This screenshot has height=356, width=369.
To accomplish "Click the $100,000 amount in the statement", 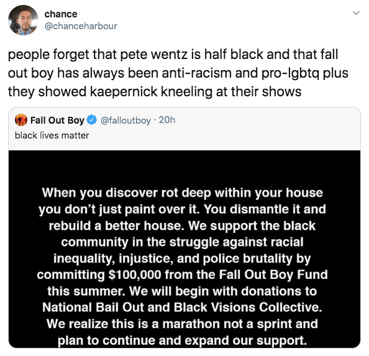I will [x=135, y=275].
